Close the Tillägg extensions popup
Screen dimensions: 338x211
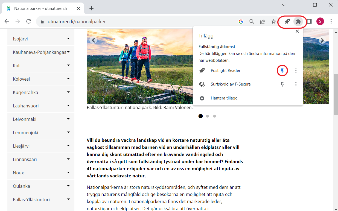pyautogui.click(x=297, y=31)
